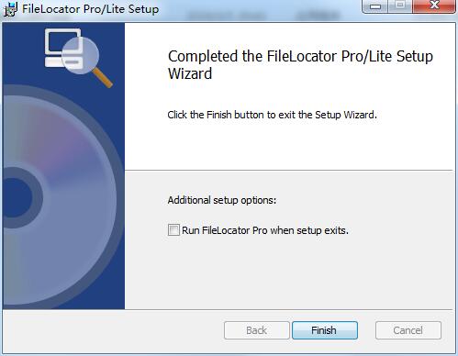The image size is (458, 356).
Task: Close the setup window with the X
Action: [x=434, y=6]
